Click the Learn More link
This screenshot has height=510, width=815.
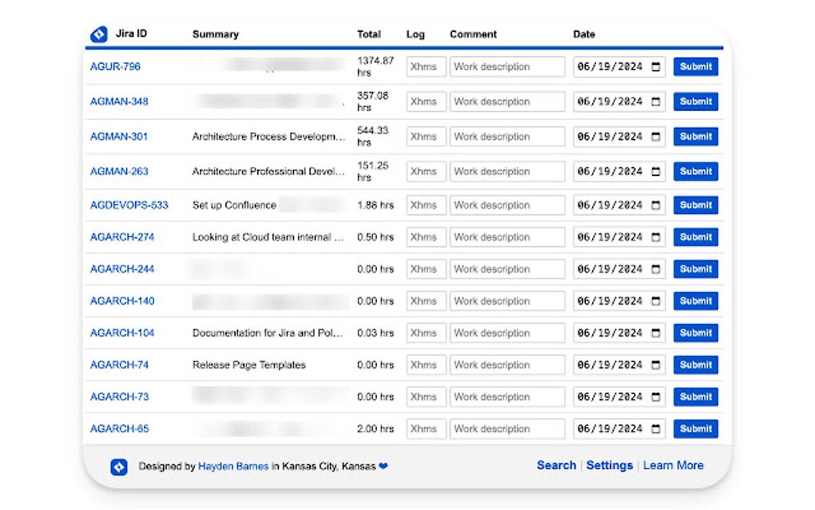coord(674,465)
